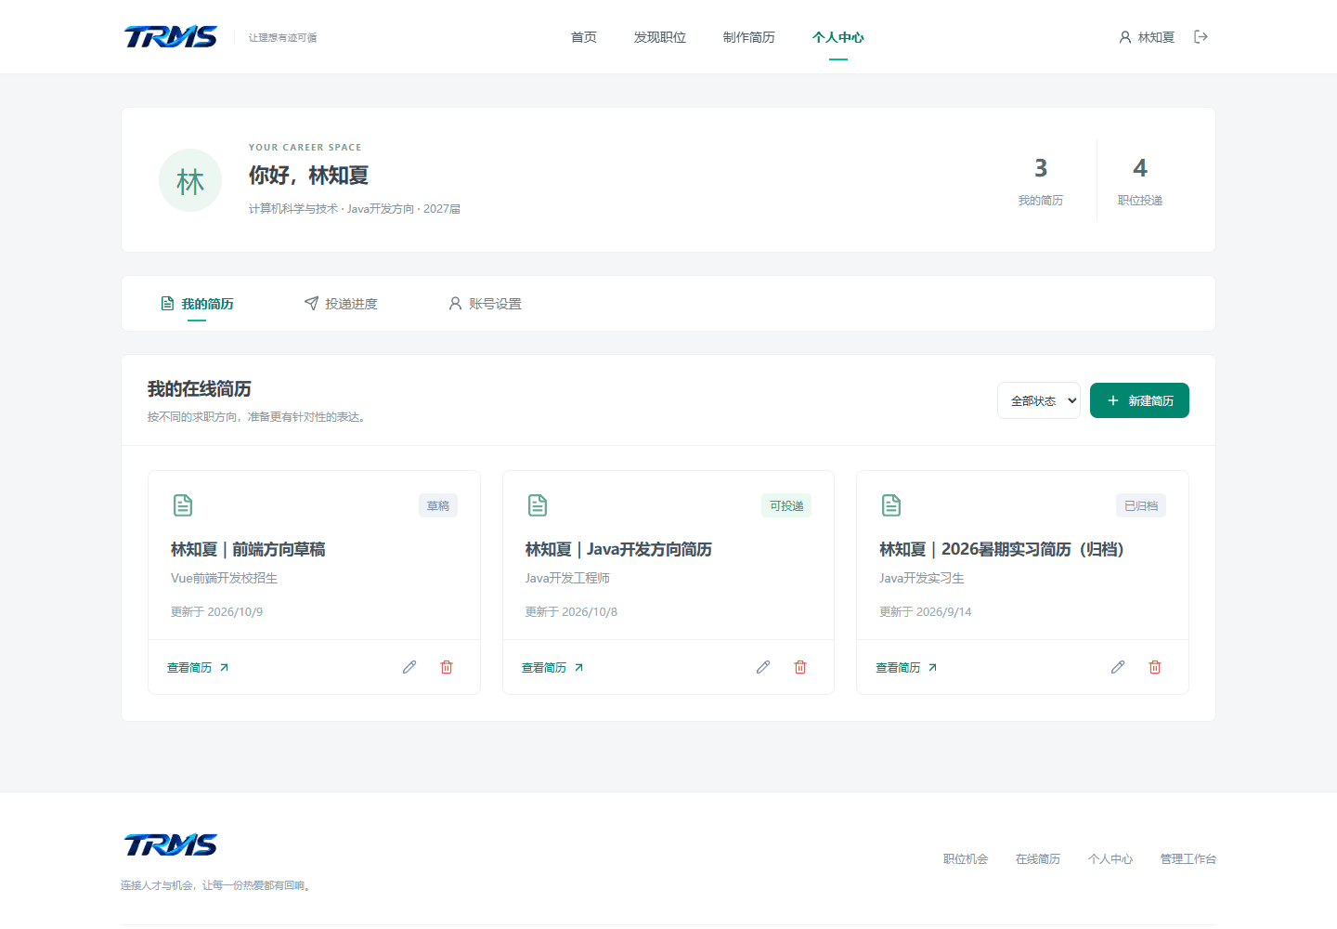1337x929 pixels.
Task: Open 查看简历 link for 前端方向草稿
Action: tap(198, 668)
